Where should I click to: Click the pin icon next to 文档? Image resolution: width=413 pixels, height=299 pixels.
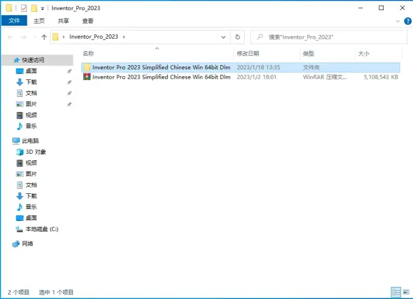(x=69, y=93)
